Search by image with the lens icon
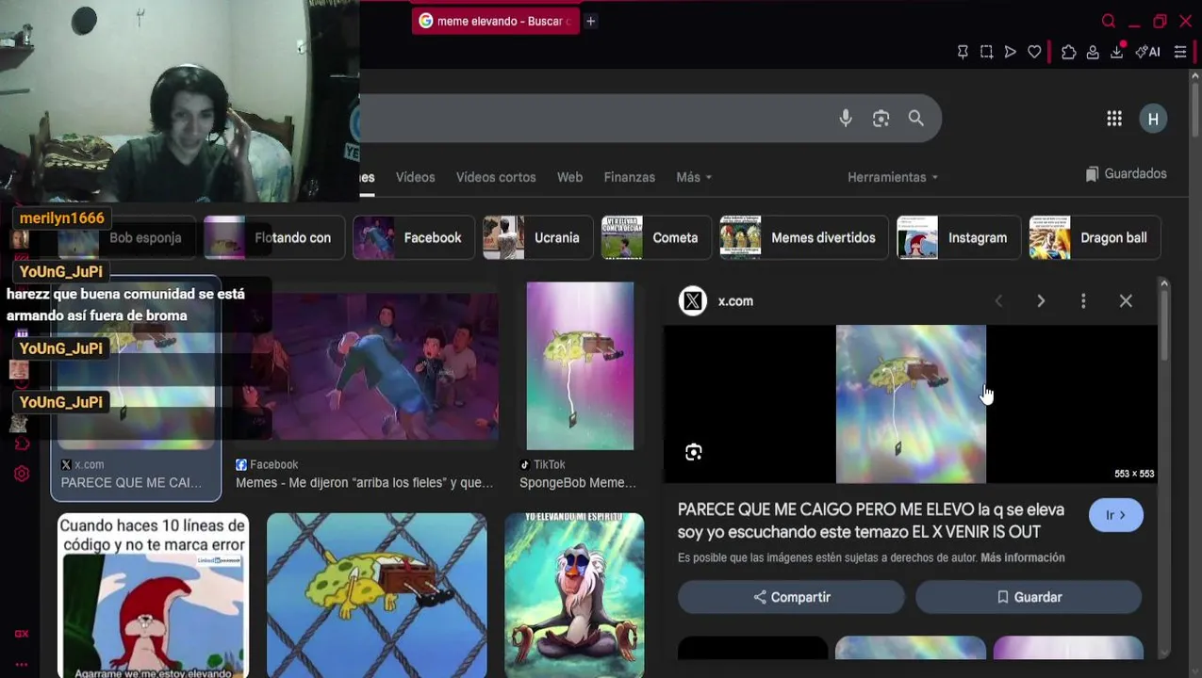 pos(881,118)
